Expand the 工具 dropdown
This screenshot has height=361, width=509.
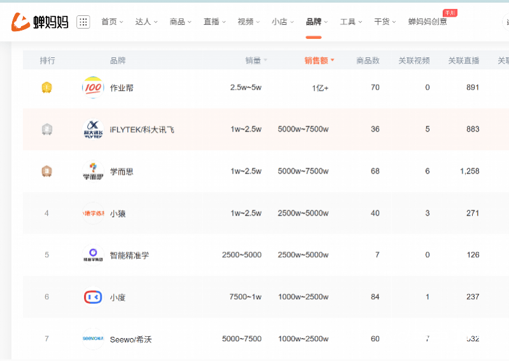[x=351, y=22]
